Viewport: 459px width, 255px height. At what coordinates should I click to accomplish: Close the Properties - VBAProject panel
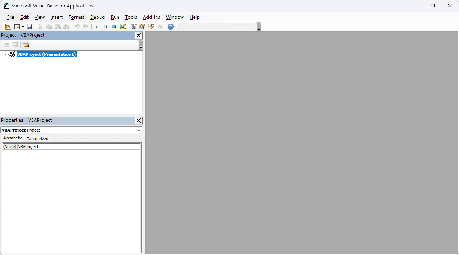[x=139, y=121]
